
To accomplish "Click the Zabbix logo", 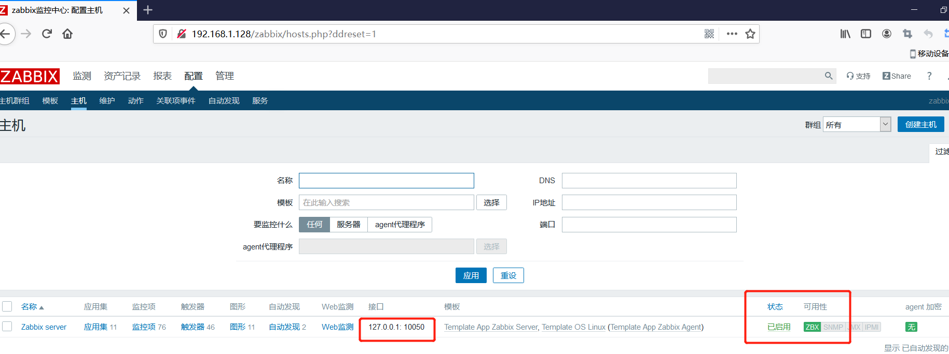I will click(x=30, y=76).
